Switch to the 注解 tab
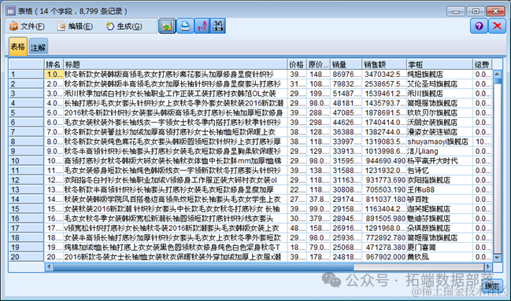 (x=38, y=47)
